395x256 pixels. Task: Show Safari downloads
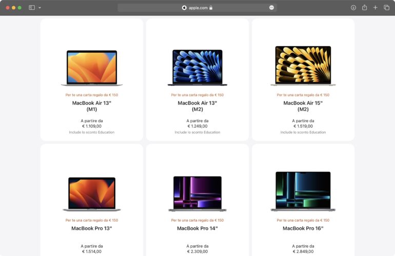353,8
